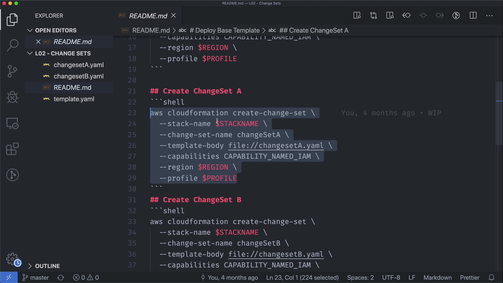Open template.yaml file
This screenshot has height=283, width=503.
click(74, 99)
